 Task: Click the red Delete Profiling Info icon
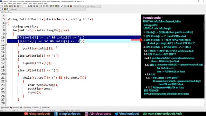coord(71,6)
